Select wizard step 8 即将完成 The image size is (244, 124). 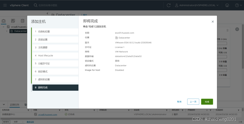click(x=55, y=87)
